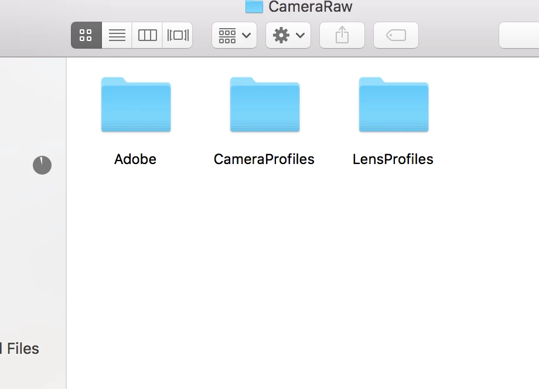Open the gear Action menu

[288, 35]
